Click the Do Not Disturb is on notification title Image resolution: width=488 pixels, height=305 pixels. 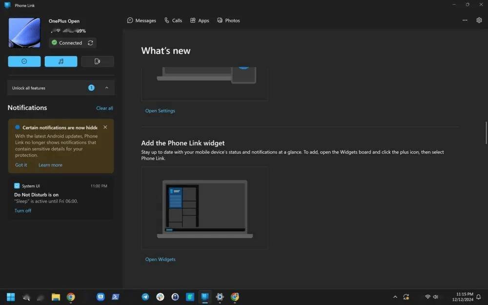(x=37, y=195)
